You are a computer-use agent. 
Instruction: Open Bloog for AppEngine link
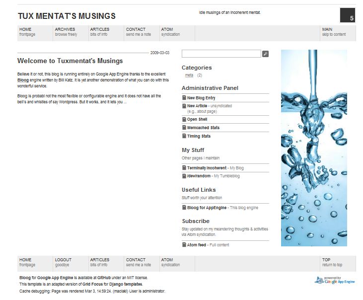[207, 208]
